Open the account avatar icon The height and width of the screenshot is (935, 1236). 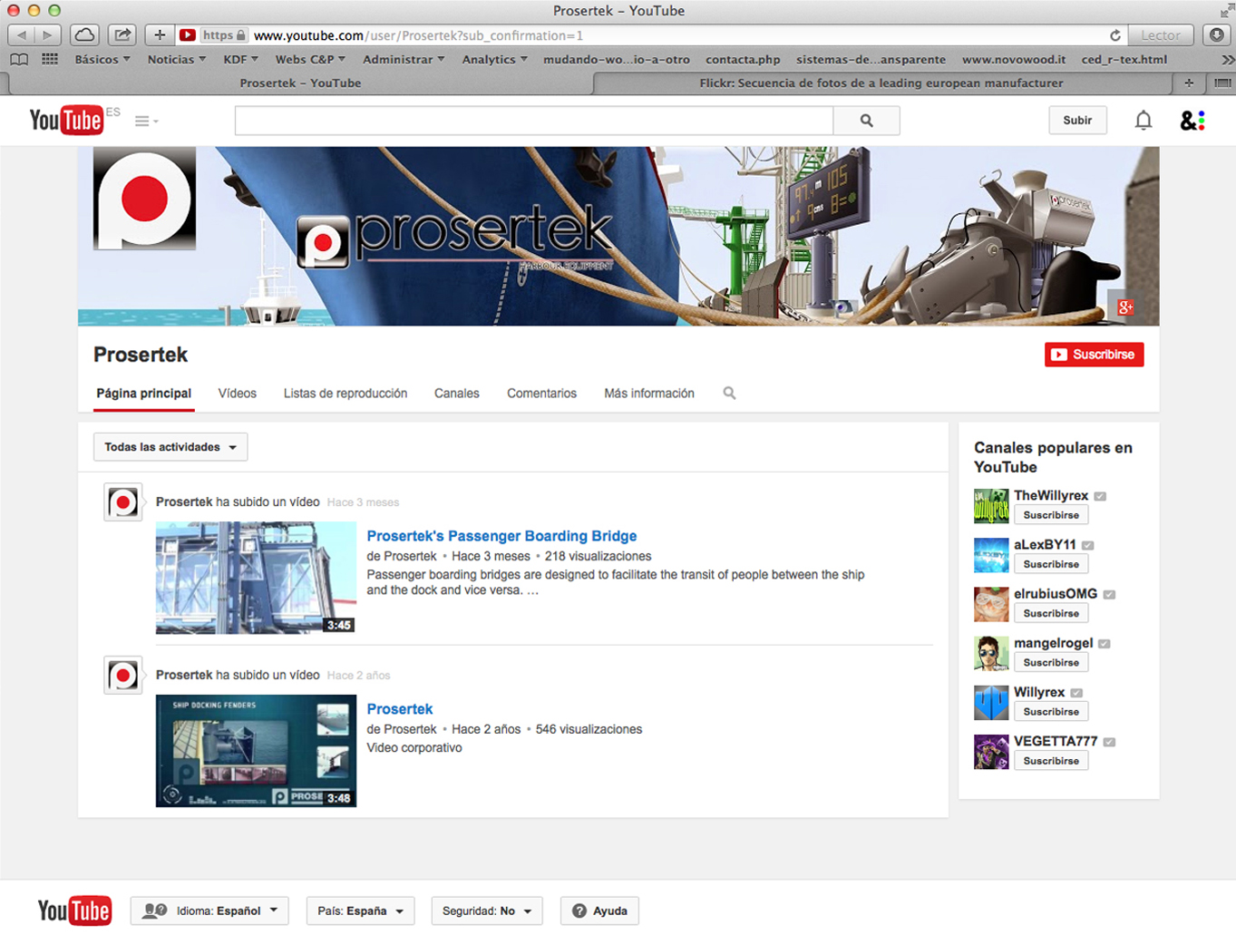(x=1192, y=120)
